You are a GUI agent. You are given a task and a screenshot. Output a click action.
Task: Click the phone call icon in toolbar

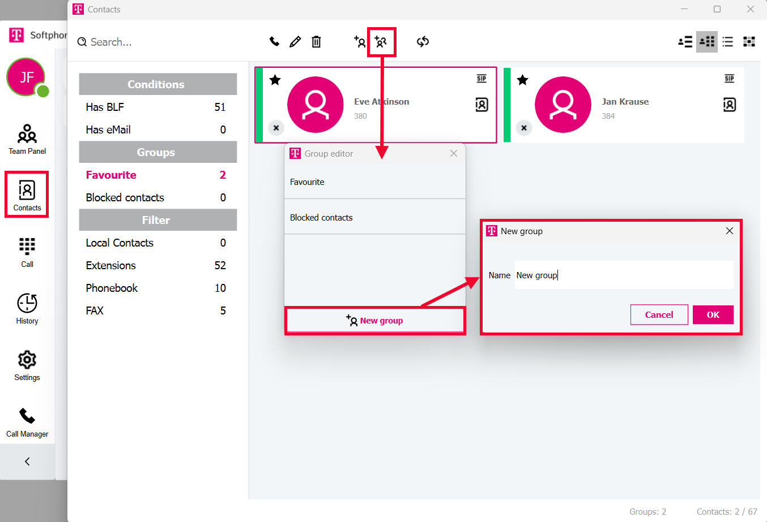coord(274,42)
